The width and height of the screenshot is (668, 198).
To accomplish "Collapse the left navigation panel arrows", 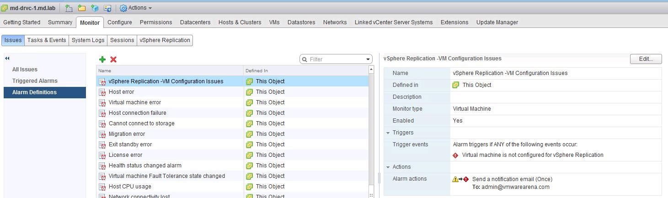I will [x=7, y=58].
